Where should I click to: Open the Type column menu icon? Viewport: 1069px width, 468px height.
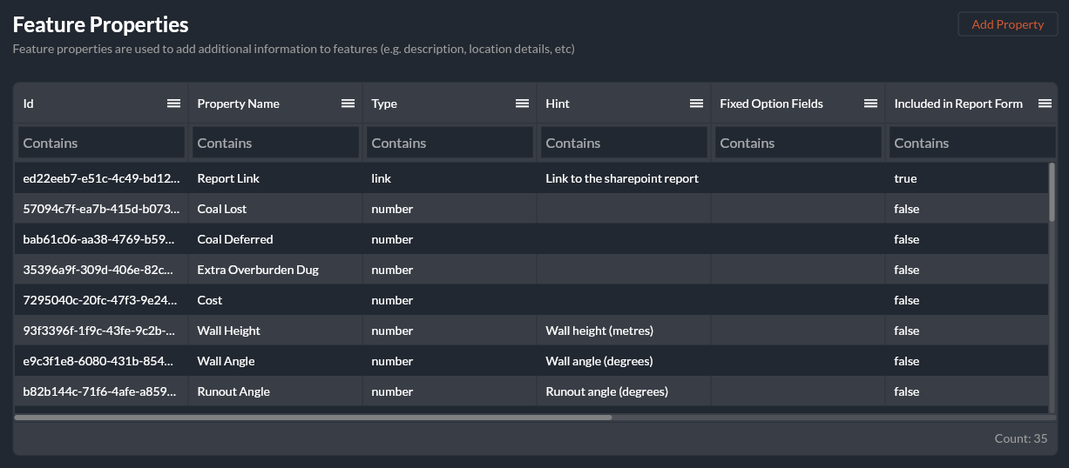pyautogui.click(x=522, y=104)
